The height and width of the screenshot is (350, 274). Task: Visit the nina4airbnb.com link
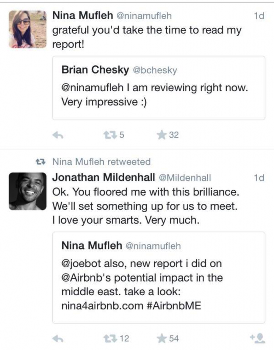[102, 306]
